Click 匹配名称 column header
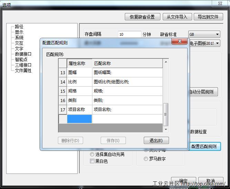230x189 pixels. pos(127,63)
